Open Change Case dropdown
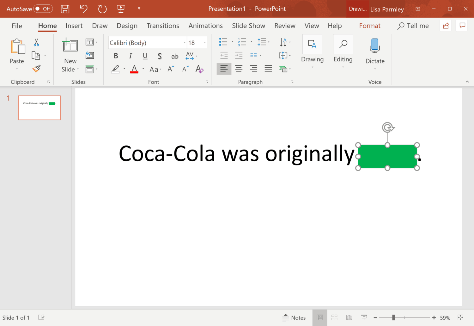474x326 pixels. click(155, 69)
